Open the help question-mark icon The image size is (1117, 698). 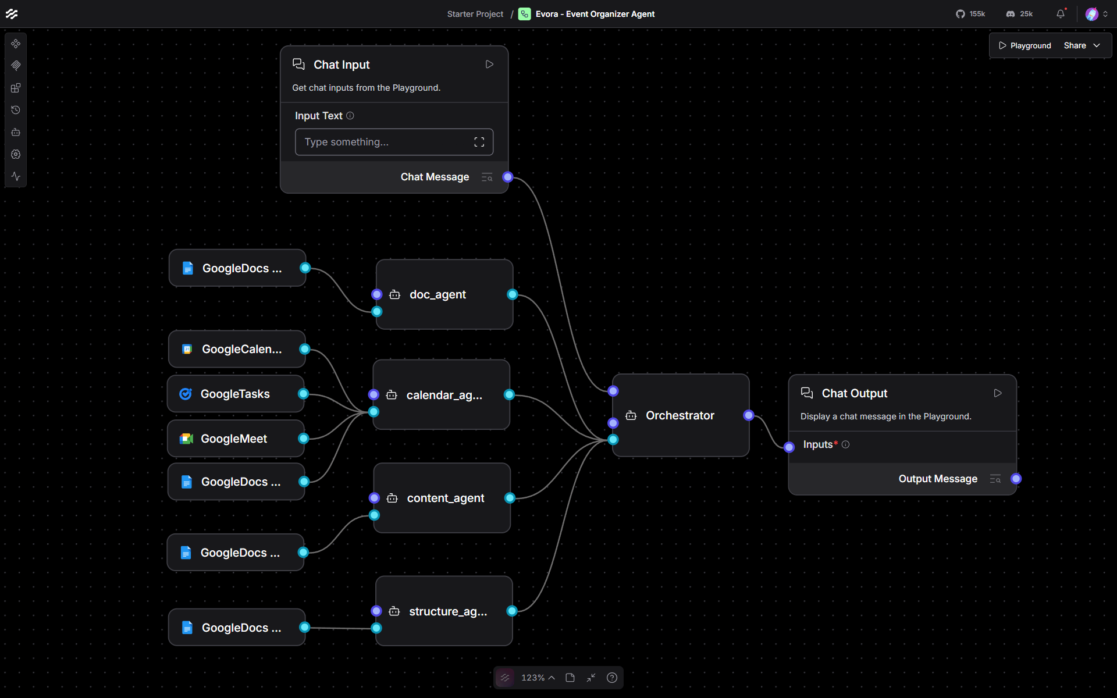point(612,678)
